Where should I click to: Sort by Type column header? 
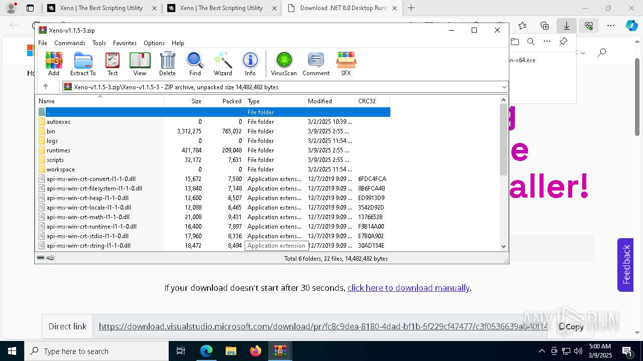(275, 101)
